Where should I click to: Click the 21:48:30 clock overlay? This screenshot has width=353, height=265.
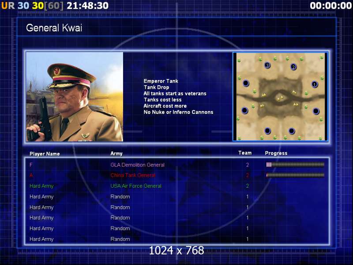click(x=87, y=6)
